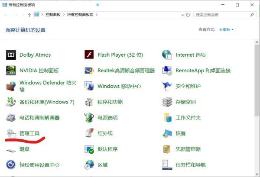Open the 任务栏和导航 text link

tap(191, 165)
